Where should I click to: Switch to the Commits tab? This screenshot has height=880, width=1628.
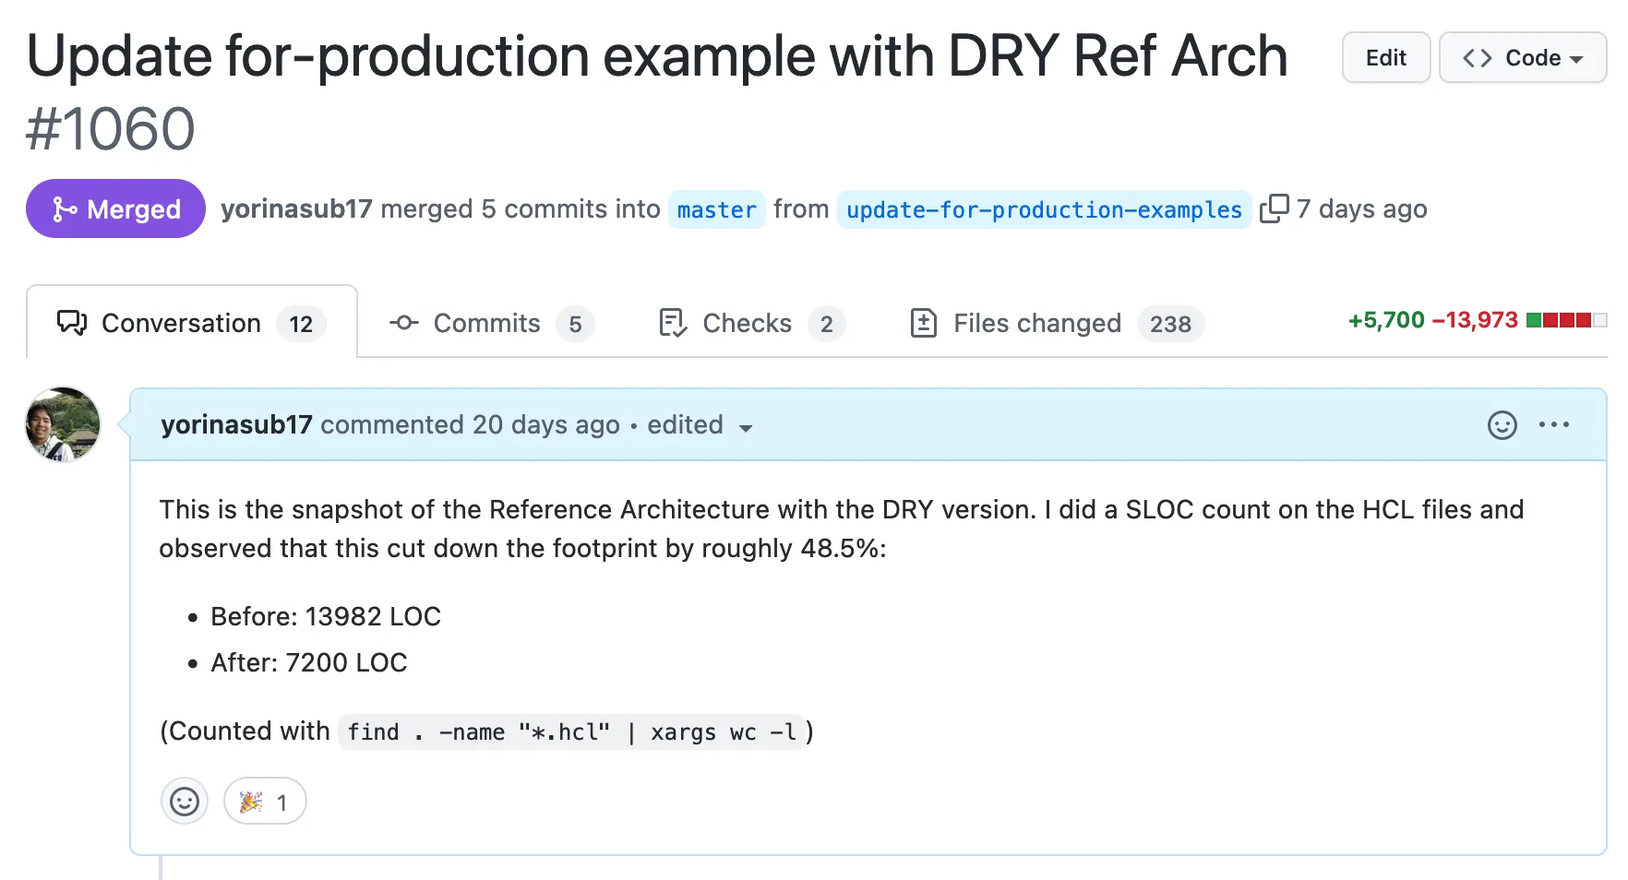tap(491, 323)
